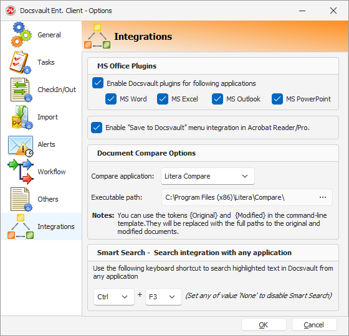Click the Others document icon
349x336 pixels.
[21, 199]
